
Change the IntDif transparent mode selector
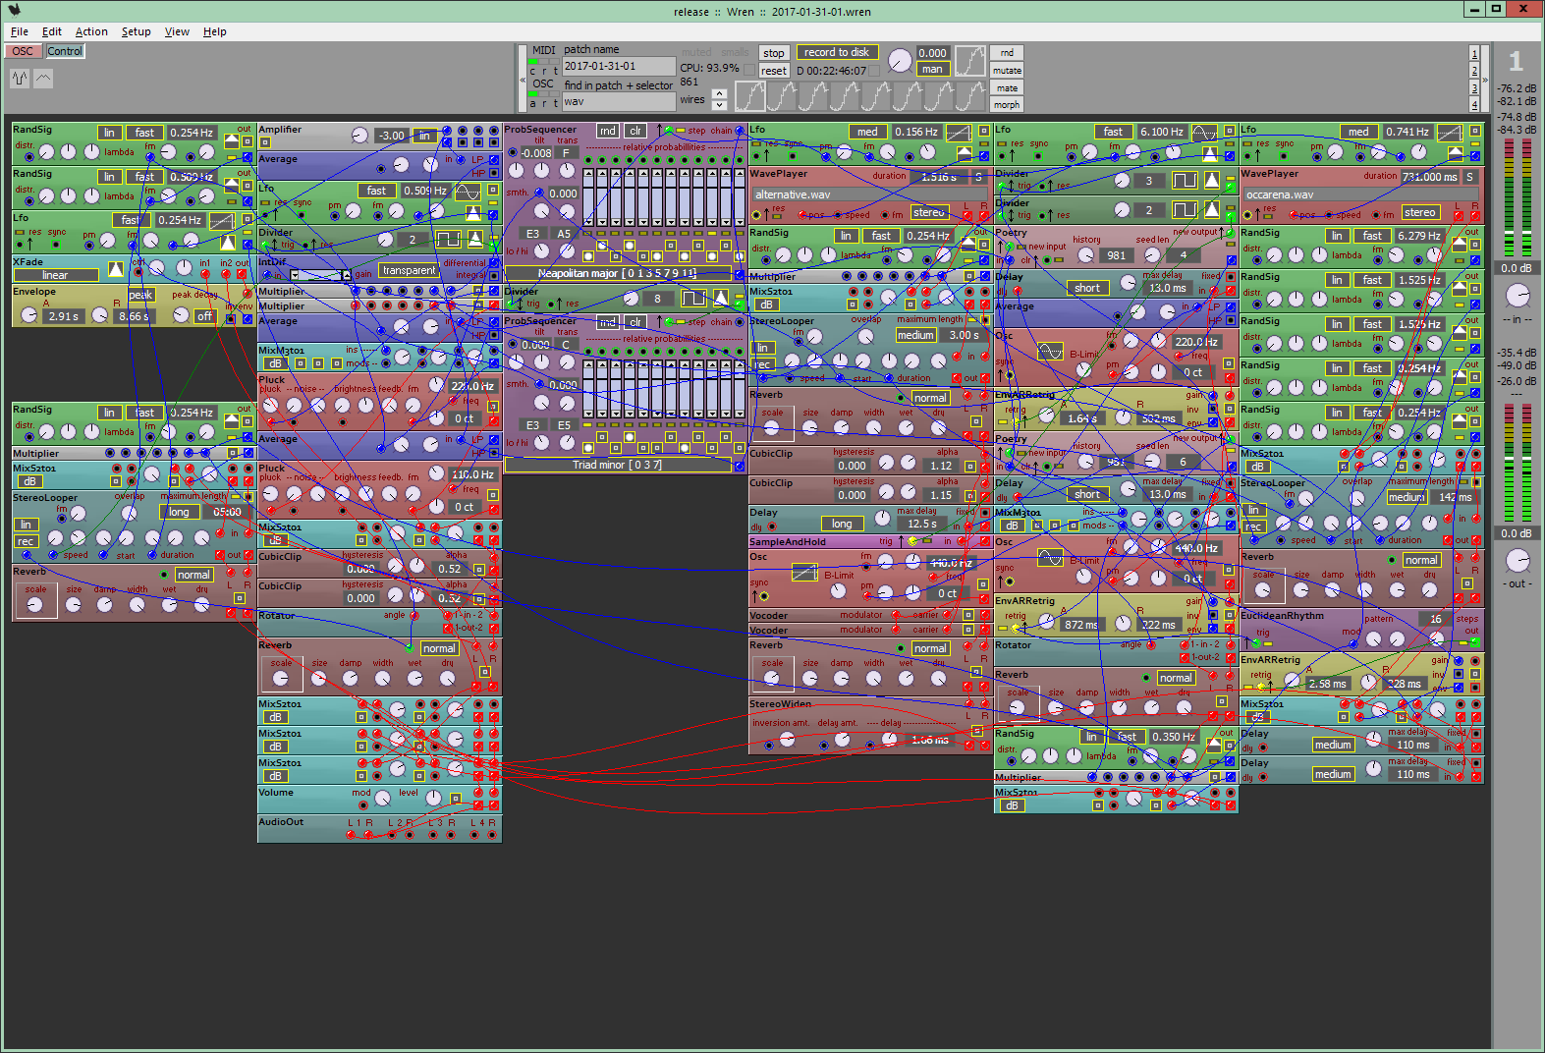[x=410, y=270]
